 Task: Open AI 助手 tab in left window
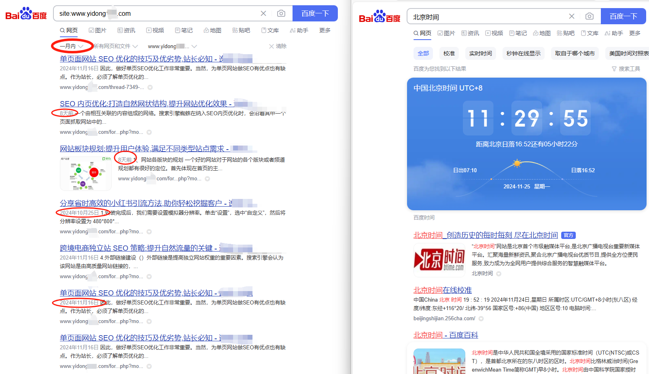point(299,30)
